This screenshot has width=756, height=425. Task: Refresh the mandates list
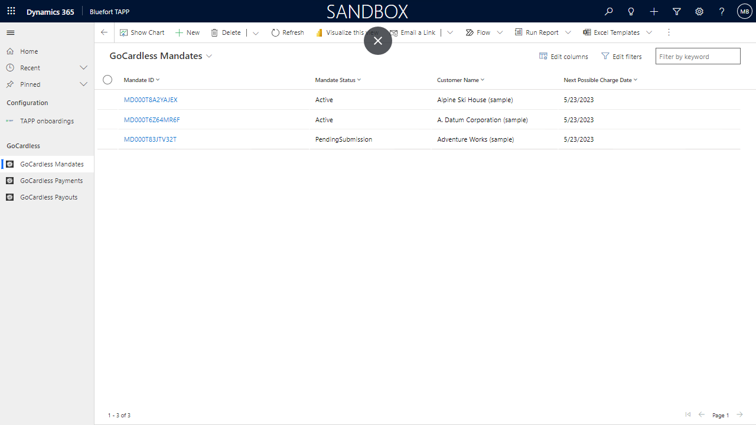point(288,32)
